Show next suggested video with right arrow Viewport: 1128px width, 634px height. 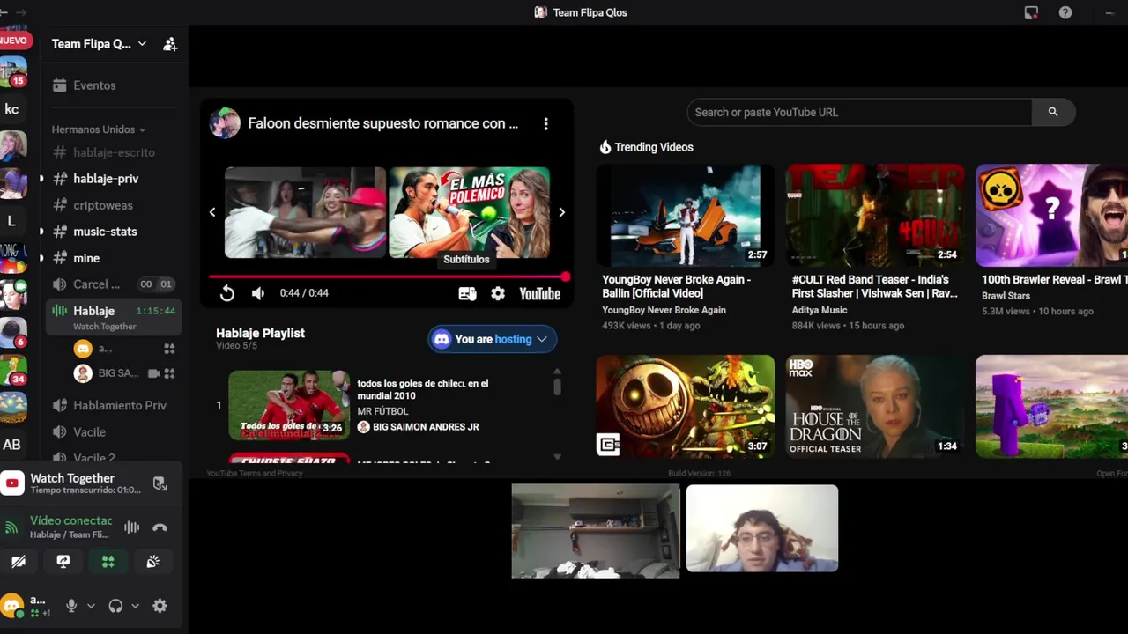pyautogui.click(x=561, y=212)
